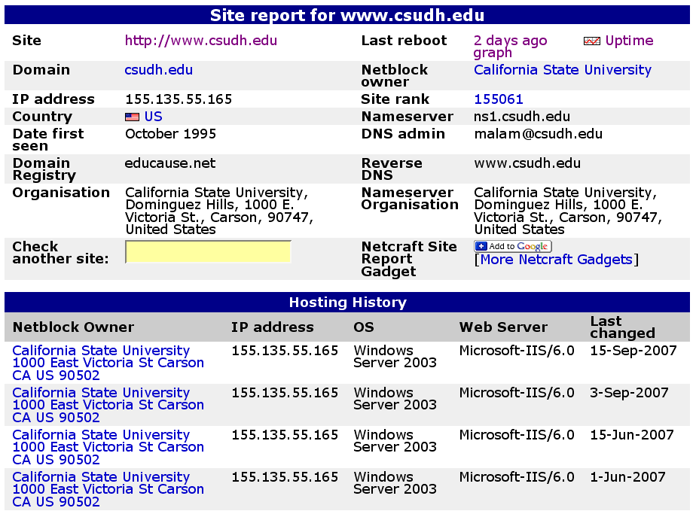The width and height of the screenshot is (696, 511).
Task: Click the 15-Sep-2007 last changed cell
Action: (x=633, y=351)
